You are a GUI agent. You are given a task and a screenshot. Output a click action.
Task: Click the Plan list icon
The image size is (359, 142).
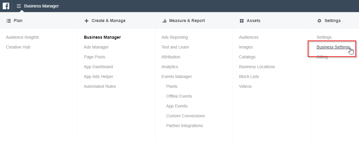tap(9, 21)
